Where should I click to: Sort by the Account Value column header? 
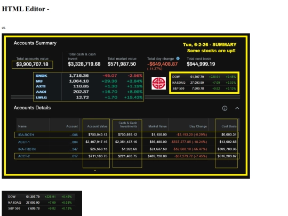pyautogui.click(x=97, y=126)
